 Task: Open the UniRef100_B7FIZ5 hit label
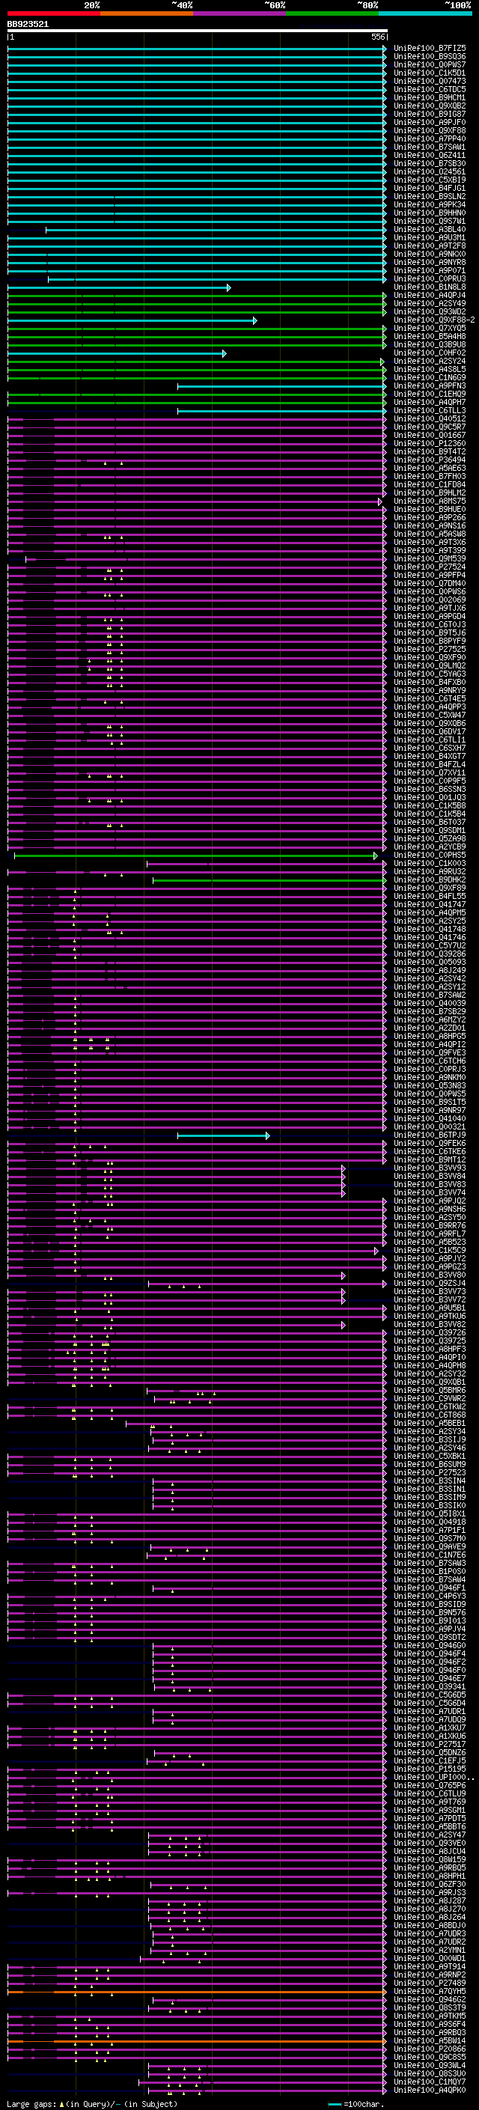(430, 49)
